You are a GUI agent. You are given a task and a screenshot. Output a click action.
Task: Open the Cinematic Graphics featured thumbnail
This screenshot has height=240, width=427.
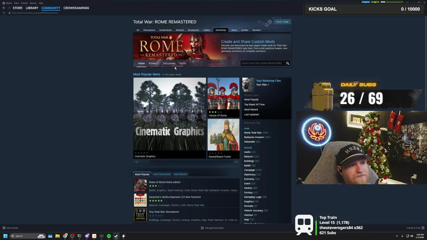point(170,114)
